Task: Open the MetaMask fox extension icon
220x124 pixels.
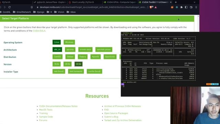Action: tap(172, 7)
